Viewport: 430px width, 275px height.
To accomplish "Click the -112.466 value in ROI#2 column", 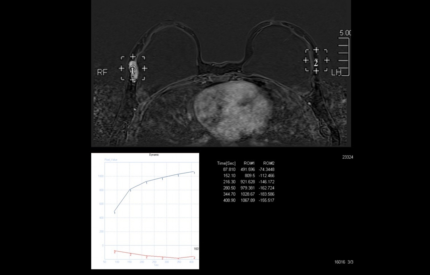I will 266,176.
